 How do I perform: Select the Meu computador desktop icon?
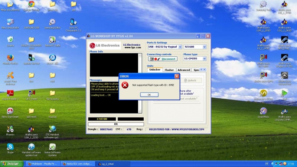(10, 24)
